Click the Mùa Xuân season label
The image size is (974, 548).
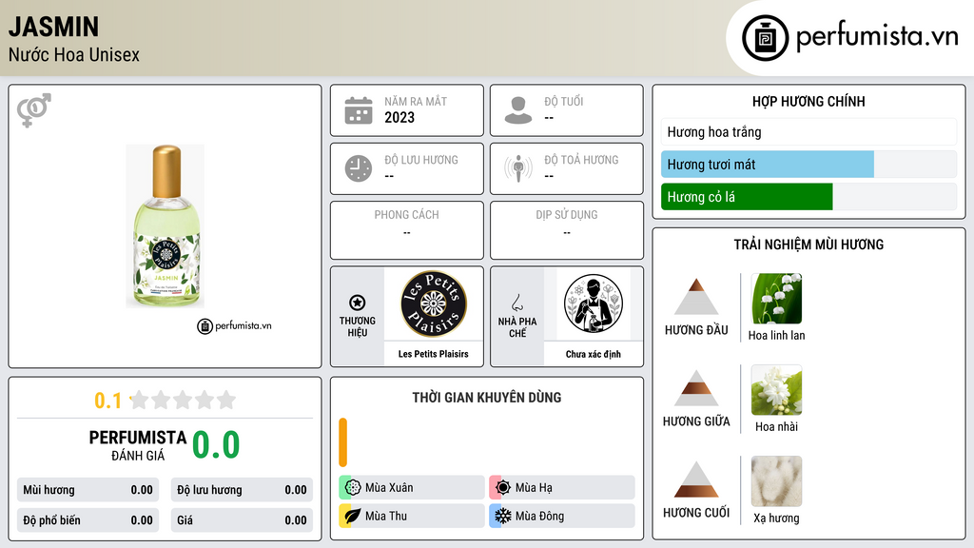389,488
